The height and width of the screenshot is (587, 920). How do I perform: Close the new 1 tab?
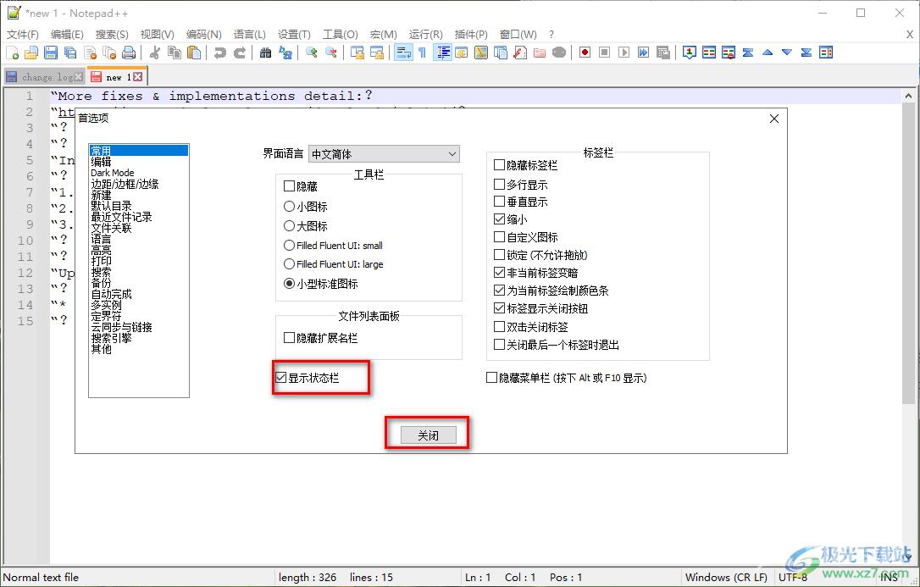(x=138, y=76)
